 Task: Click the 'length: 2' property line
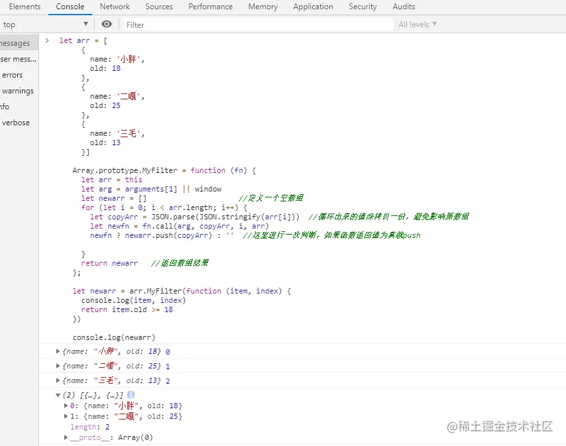click(x=90, y=427)
